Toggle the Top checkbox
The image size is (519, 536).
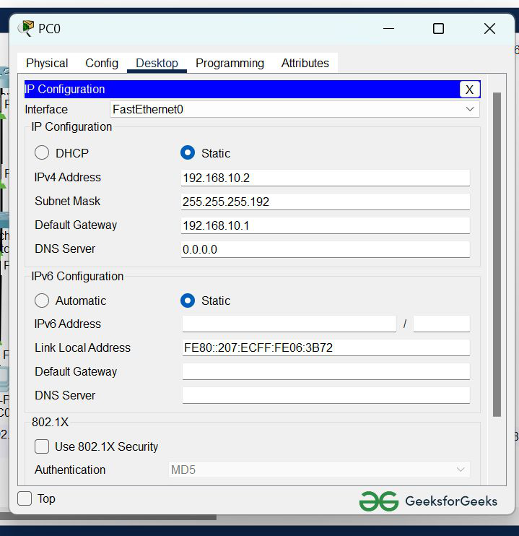25,498
